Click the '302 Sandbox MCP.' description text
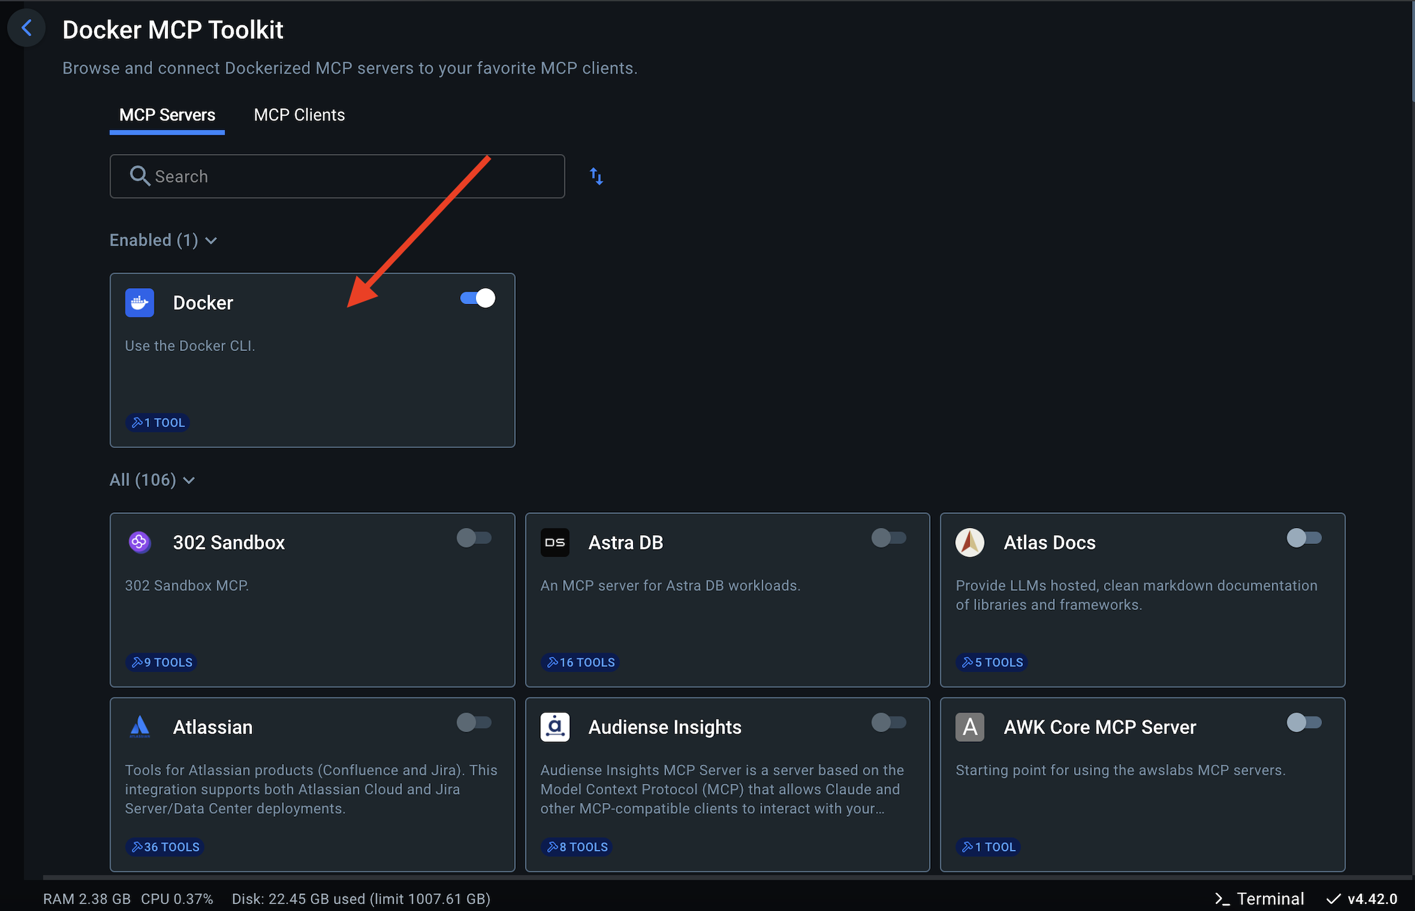 click(186, 586)
